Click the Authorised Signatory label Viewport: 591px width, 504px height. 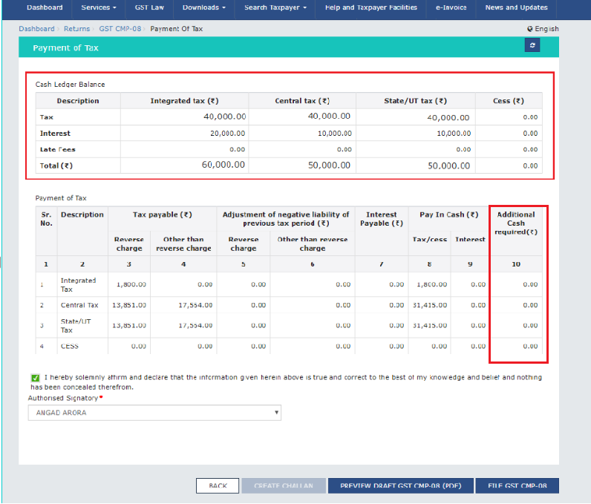tap(63, 398)
